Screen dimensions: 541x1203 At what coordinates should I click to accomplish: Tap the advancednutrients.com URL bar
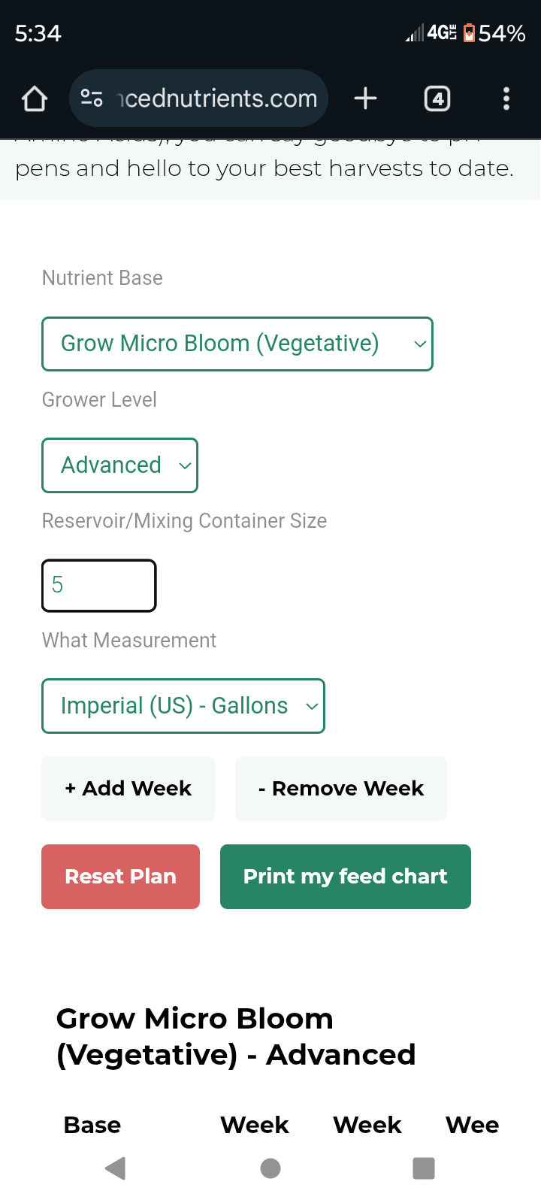pos(218,98)
